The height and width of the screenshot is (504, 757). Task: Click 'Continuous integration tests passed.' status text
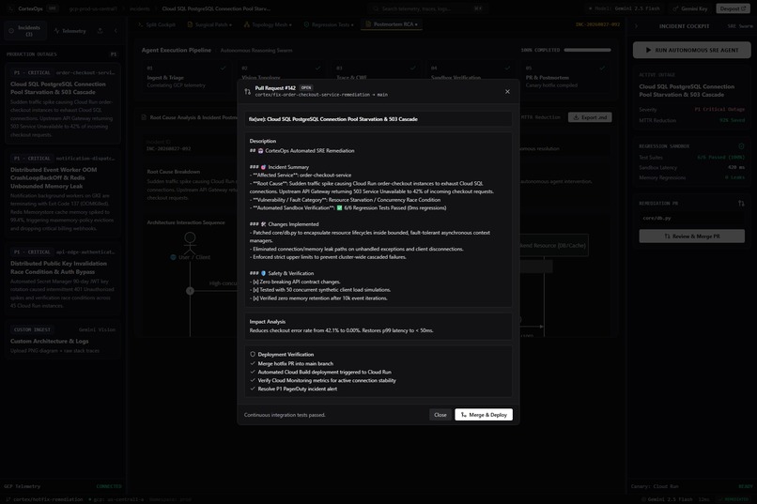285,415
